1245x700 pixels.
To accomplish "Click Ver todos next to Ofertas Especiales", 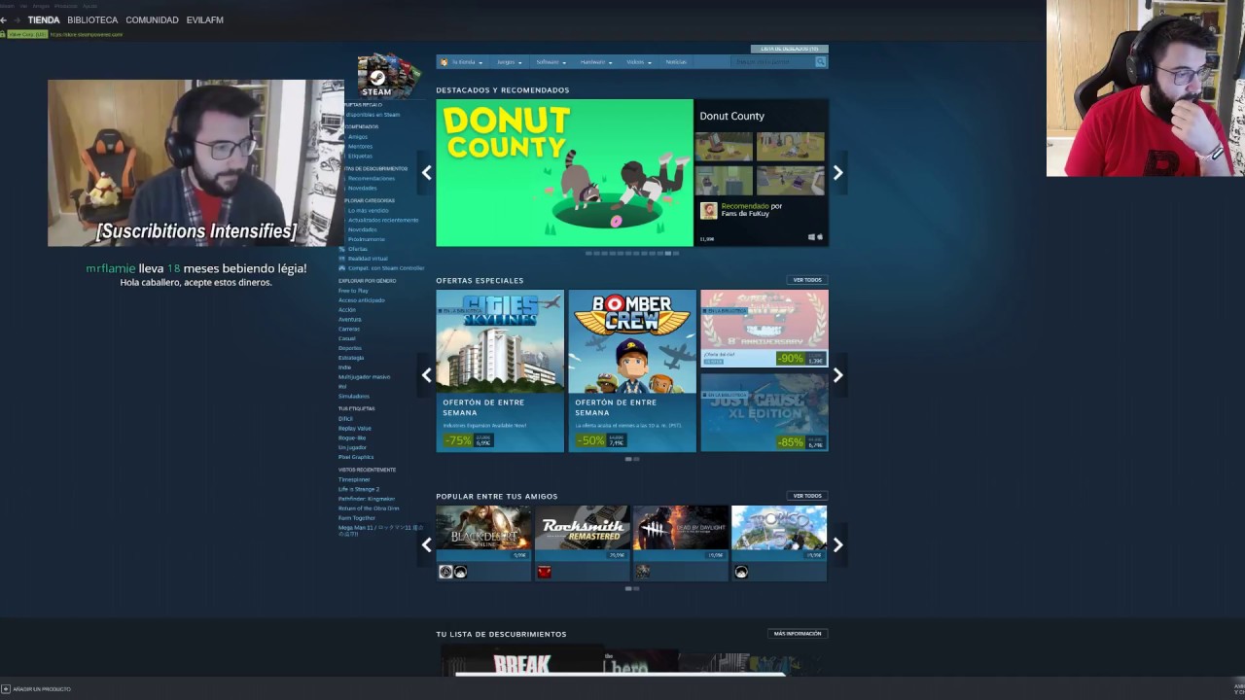I will 807,280.
